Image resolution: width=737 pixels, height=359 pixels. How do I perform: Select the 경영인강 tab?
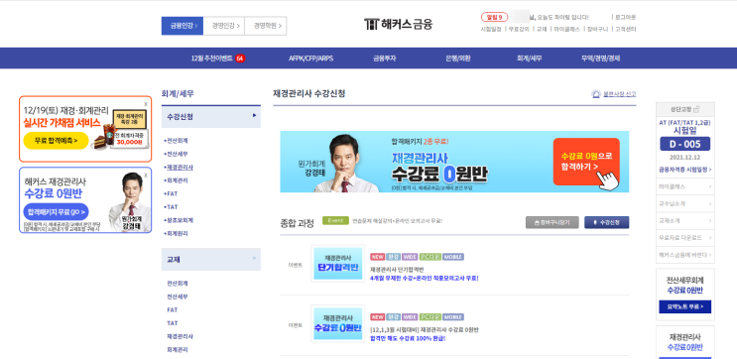point(224,26)
